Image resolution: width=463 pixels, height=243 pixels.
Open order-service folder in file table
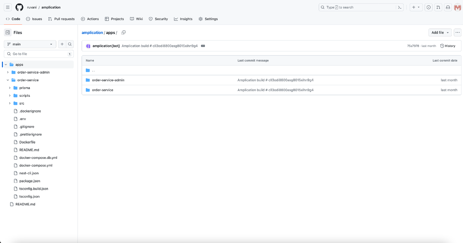click(x=103, y=90)
